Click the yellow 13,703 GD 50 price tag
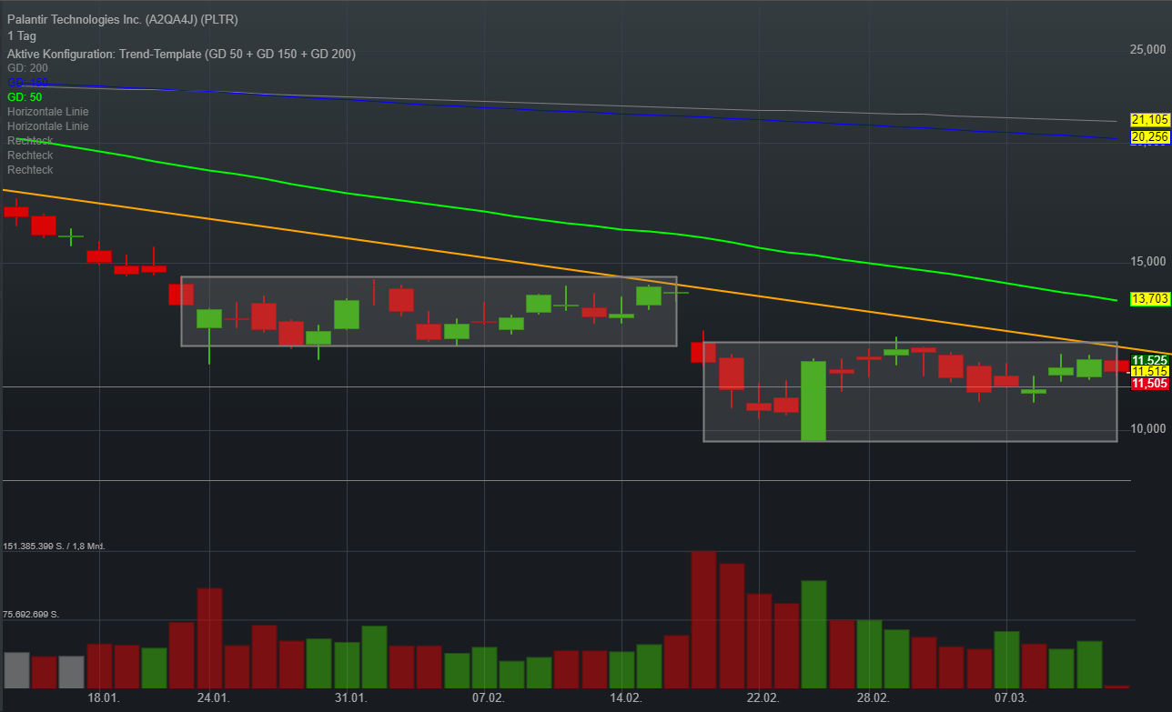Image resolution: width=1172 pixels, height=712 pixels. point(1149,298)
